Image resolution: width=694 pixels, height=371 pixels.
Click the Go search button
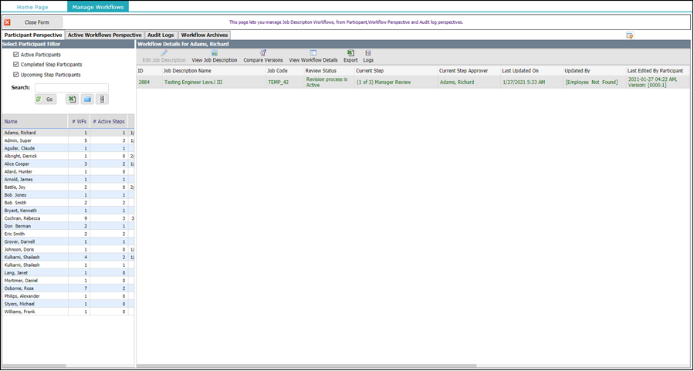(x=46, y=99)
